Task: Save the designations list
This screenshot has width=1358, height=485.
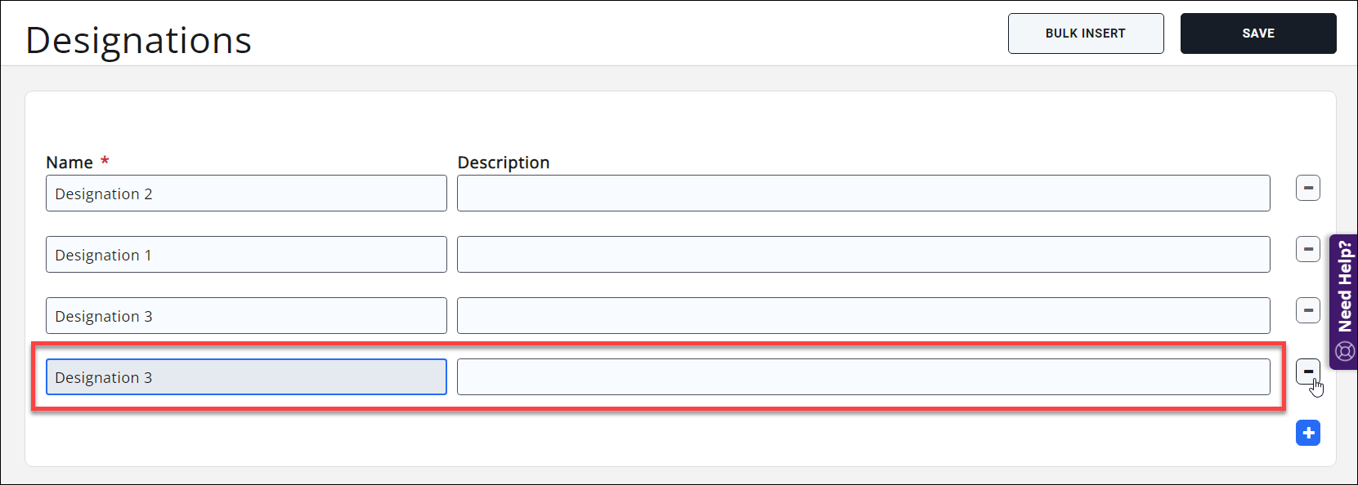Action: tap(1257, 33)
